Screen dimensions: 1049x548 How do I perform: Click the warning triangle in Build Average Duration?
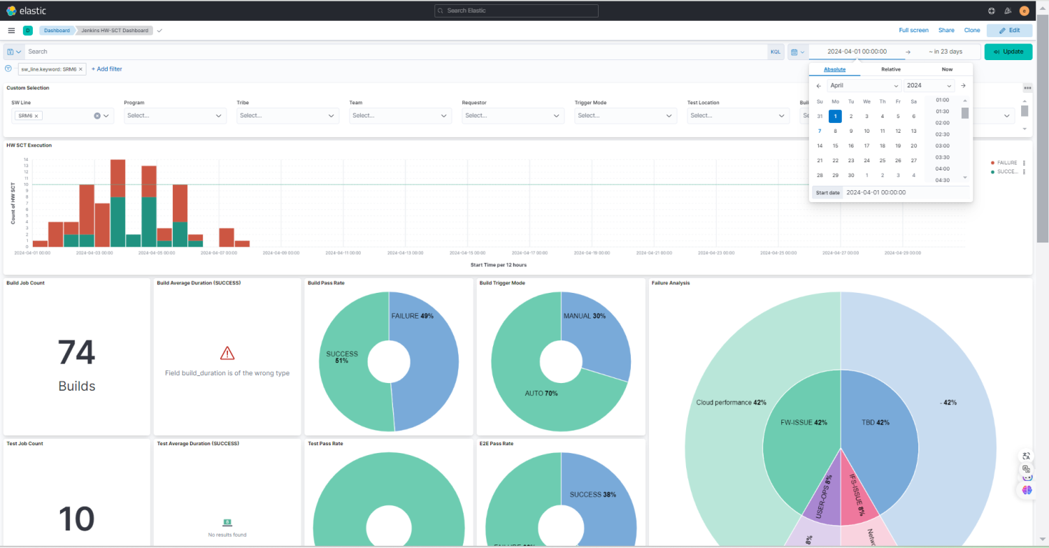click(x=227, y=353)
